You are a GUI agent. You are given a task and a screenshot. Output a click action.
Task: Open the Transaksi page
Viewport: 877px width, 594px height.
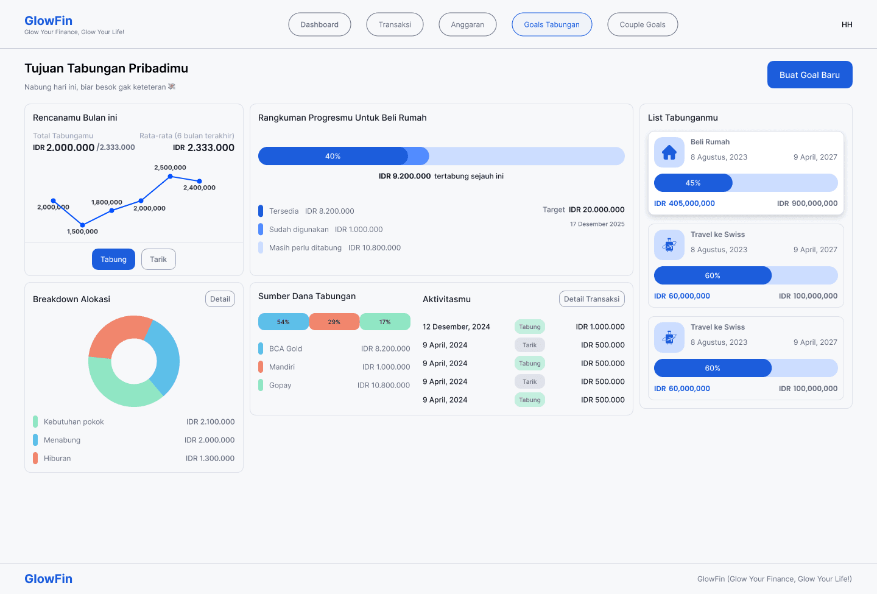tap(395, 25)
